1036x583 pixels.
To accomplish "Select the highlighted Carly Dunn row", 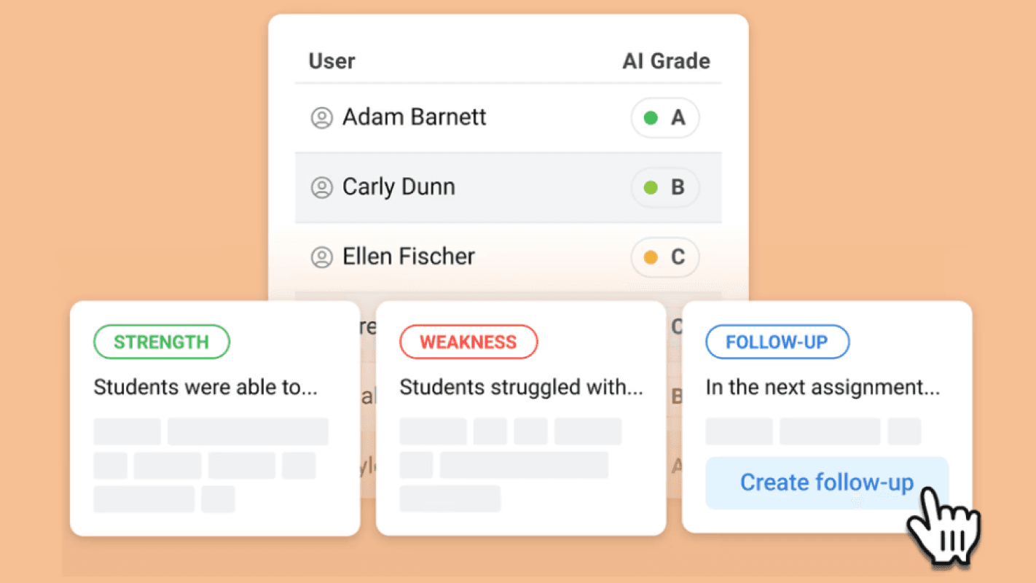I will click(x=509, y=188).
